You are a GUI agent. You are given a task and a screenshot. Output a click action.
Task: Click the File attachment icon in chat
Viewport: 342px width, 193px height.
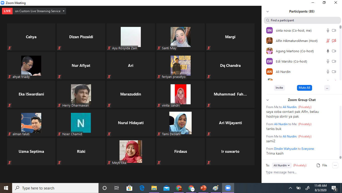click(322, 165)
